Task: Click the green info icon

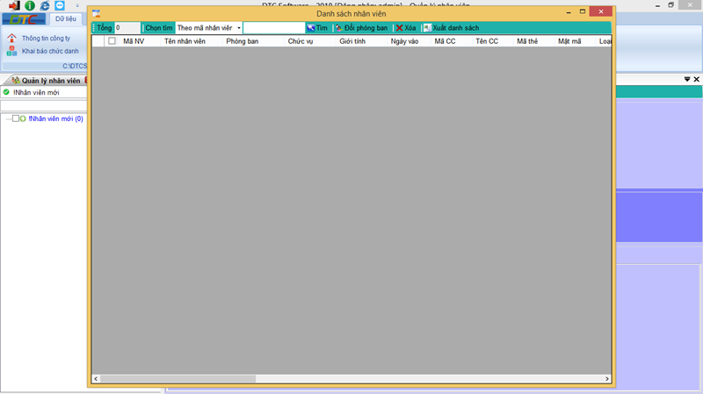Action: tap(29, 5)
